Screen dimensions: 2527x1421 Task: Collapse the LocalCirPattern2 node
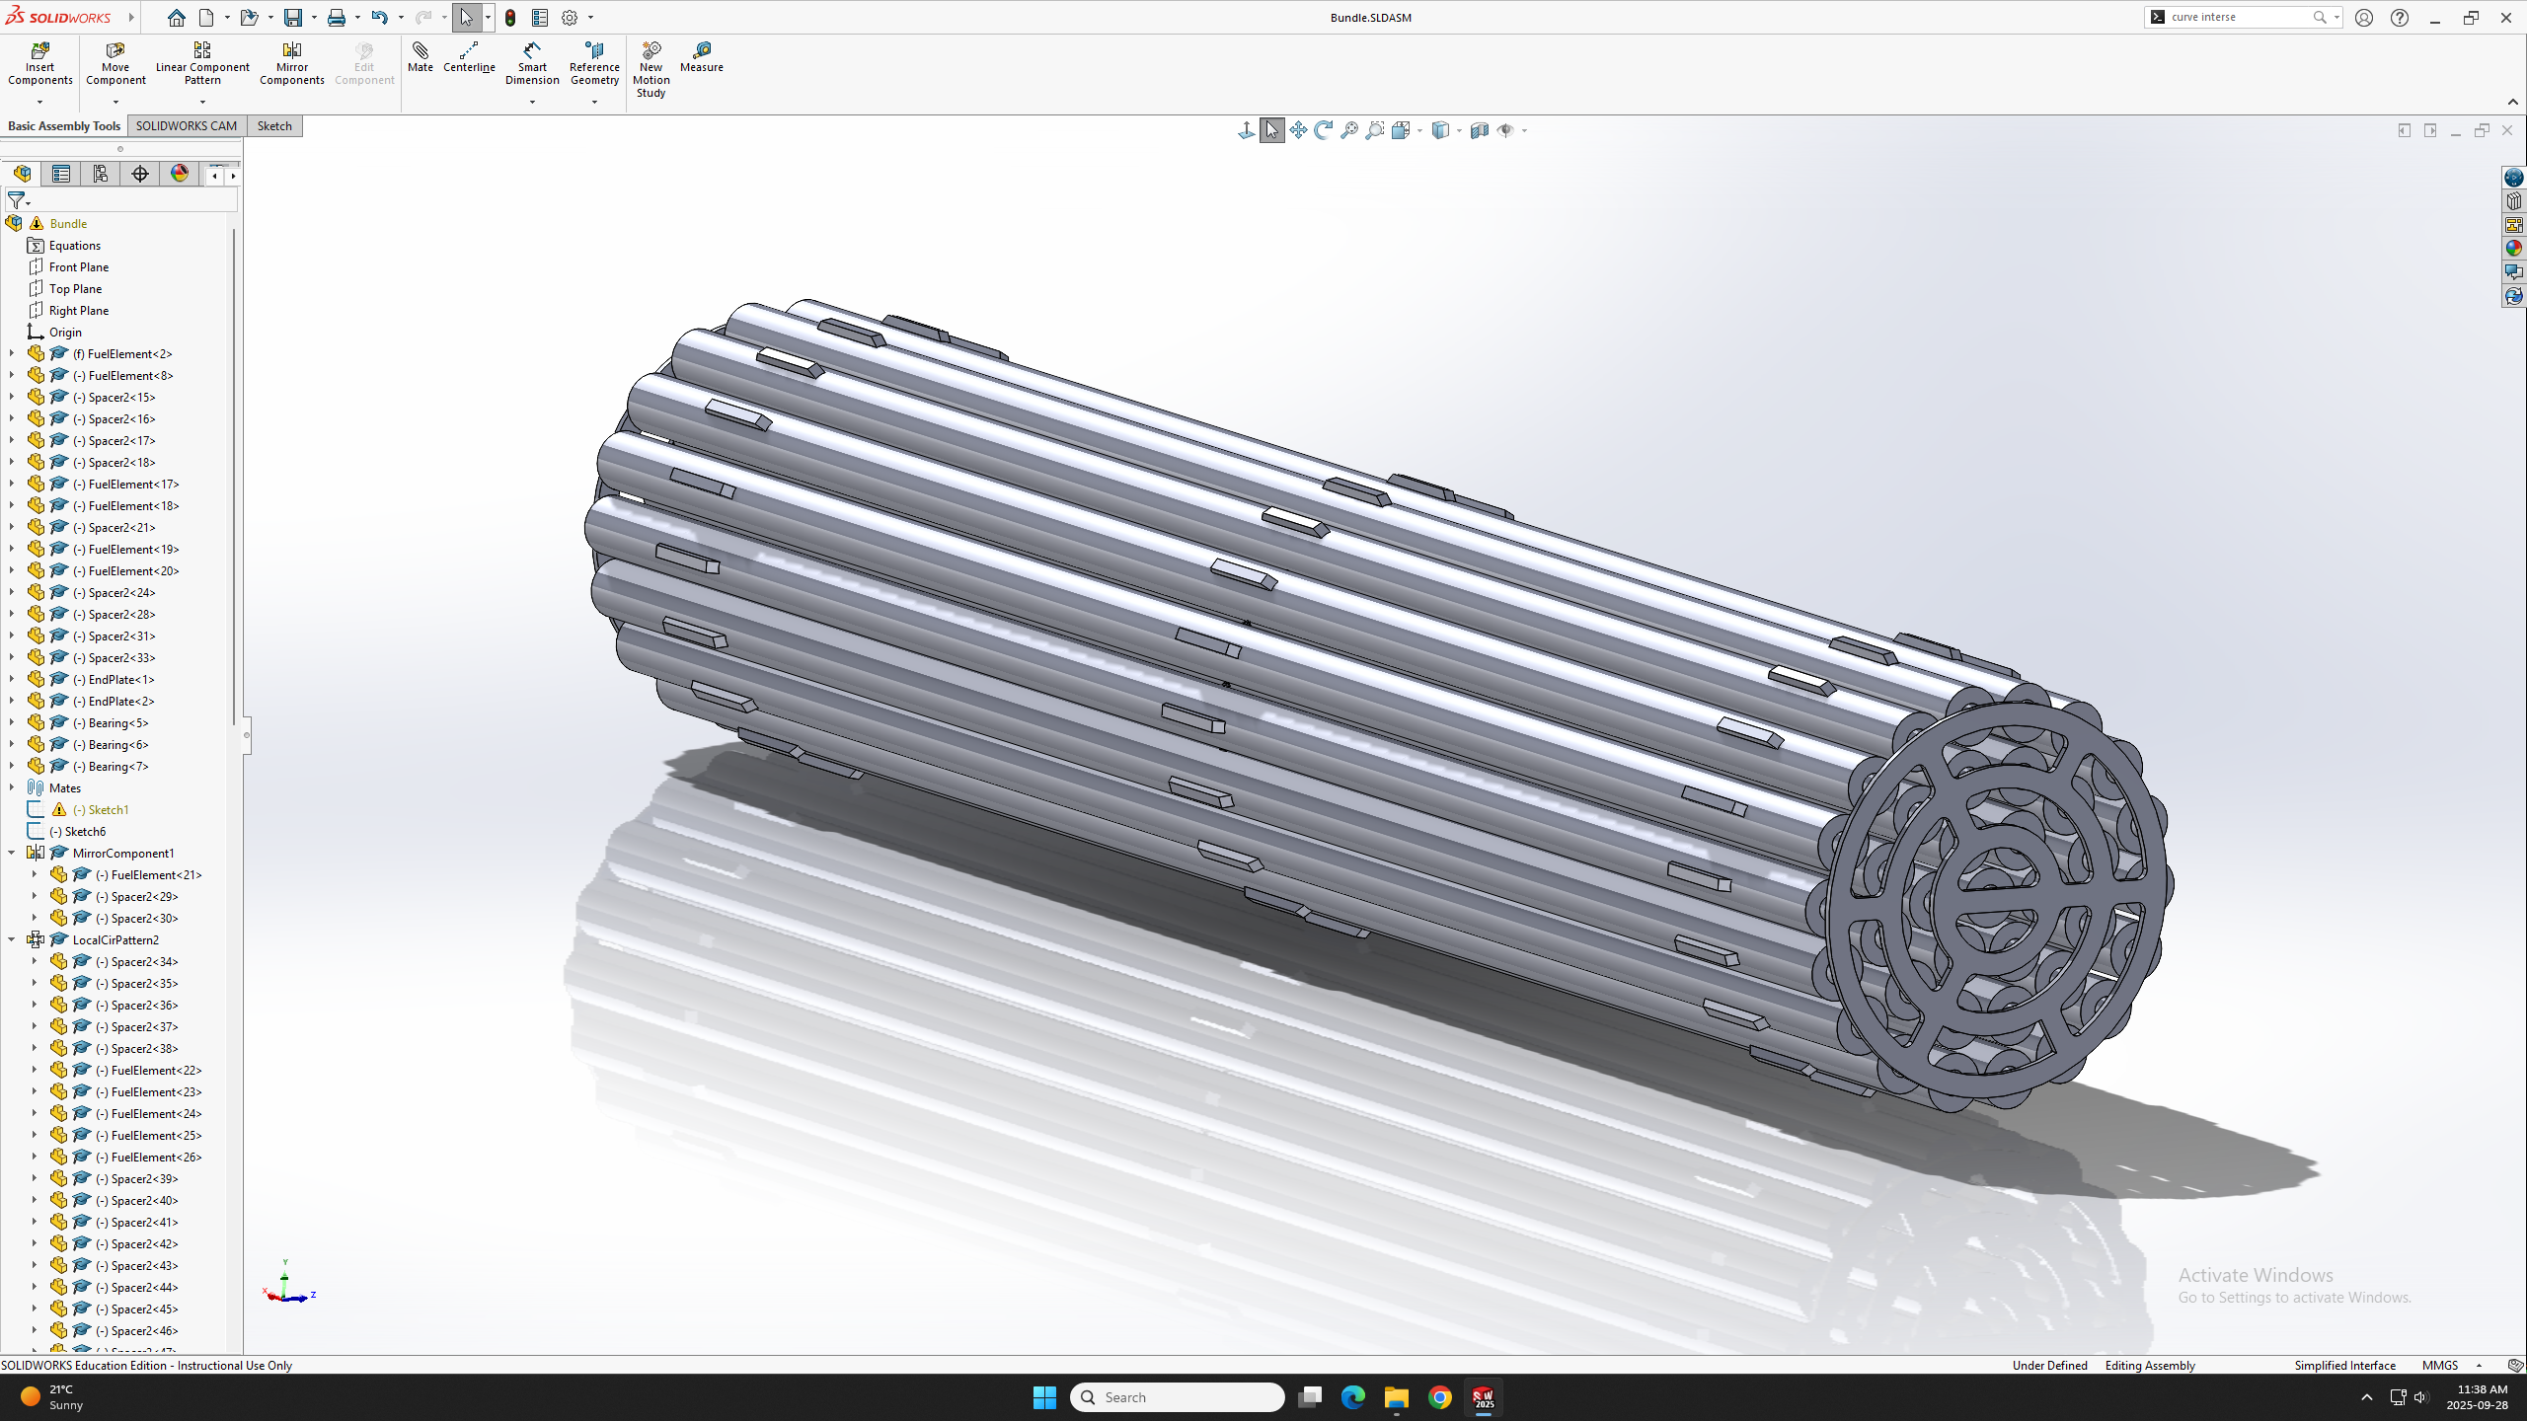click(x=12, y=939)
